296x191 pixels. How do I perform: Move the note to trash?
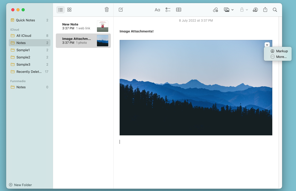(107, 9)
